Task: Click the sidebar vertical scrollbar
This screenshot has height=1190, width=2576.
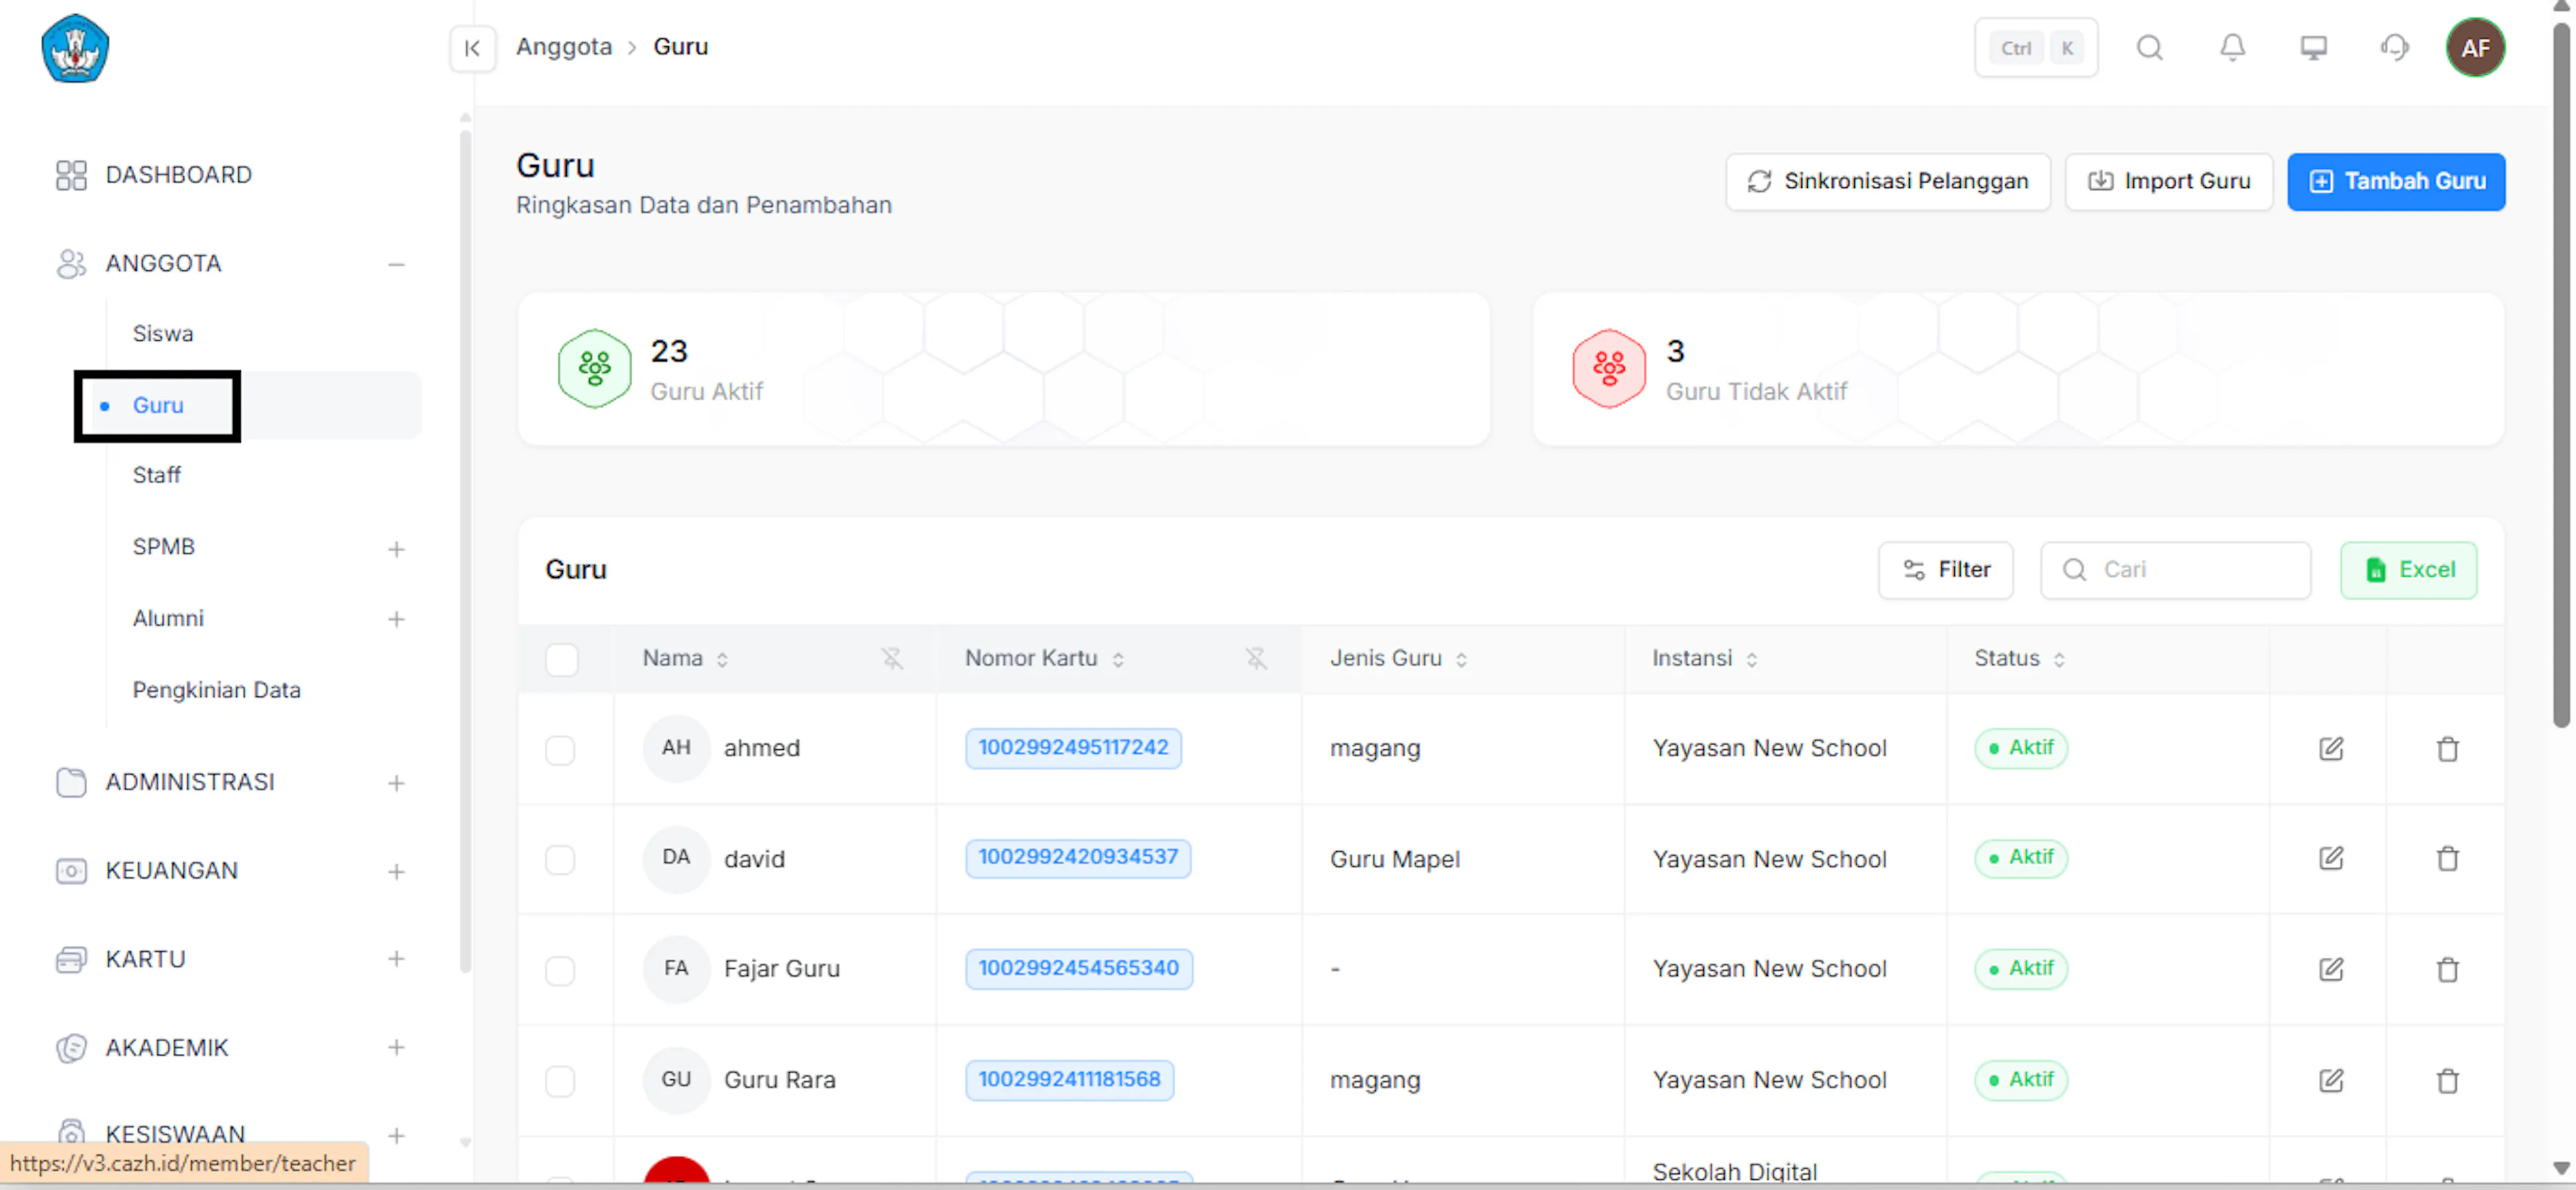Action: pyautogui.click(x=465, y=550)
